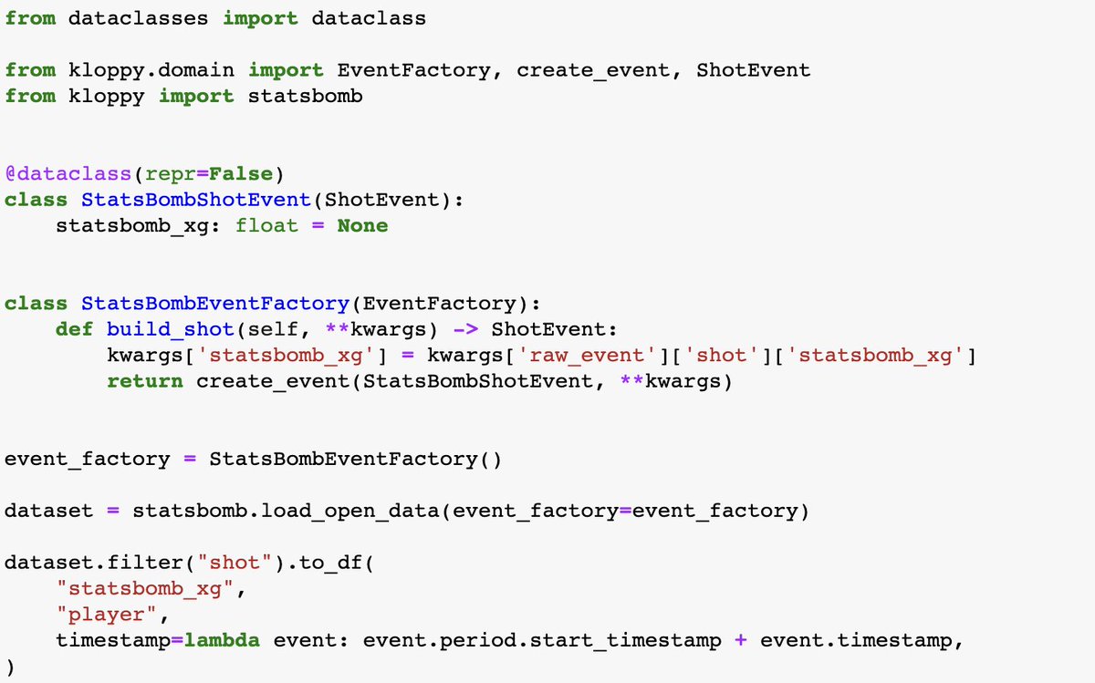This screenshot has height=683, width=1095.
Task: Click the line 'from kloppy import statsbomb'
Action: pyautogui.click(x=183, y=96)
